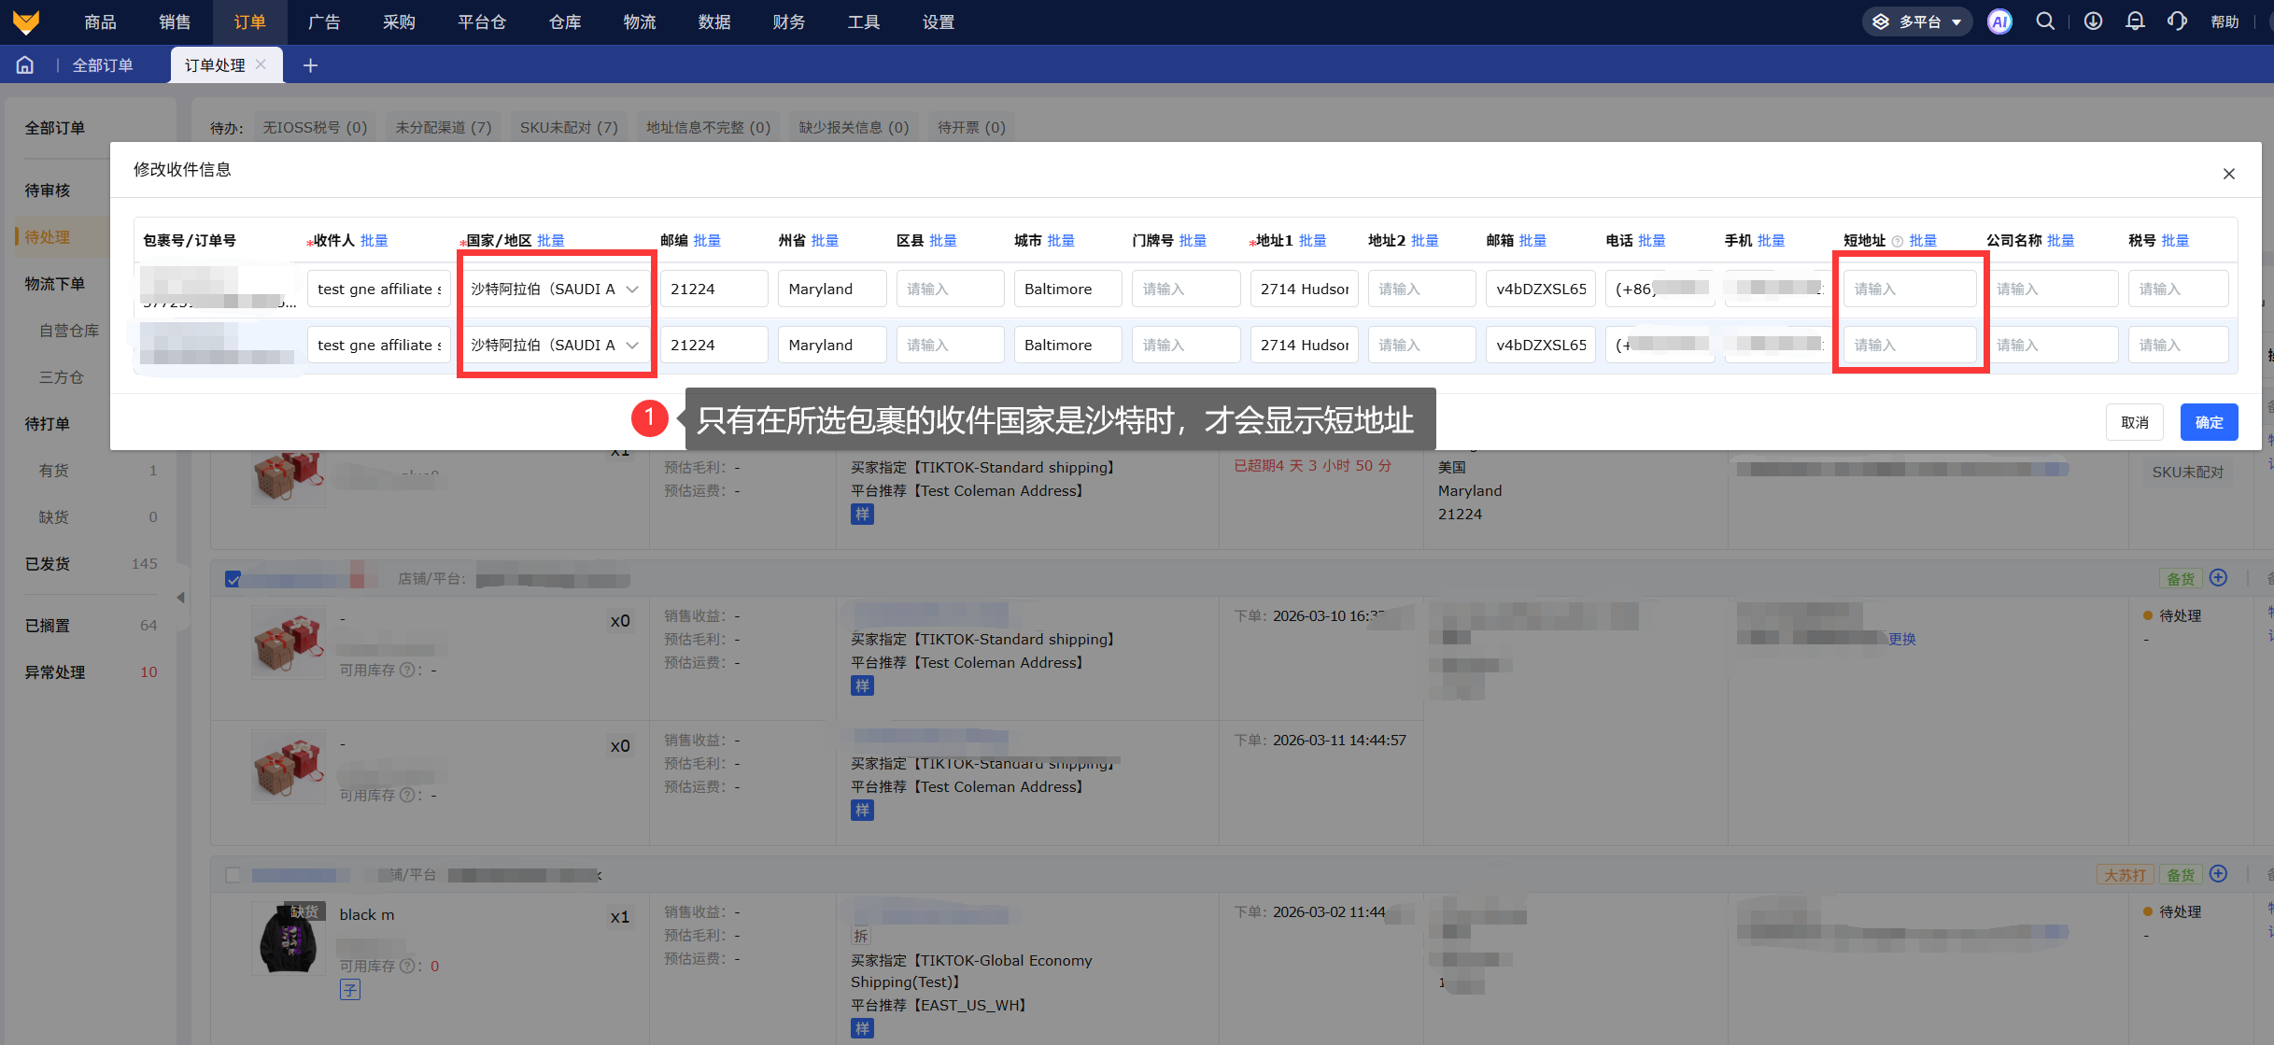
Task: Add new tab with plus icon
Action: (310, 64)
